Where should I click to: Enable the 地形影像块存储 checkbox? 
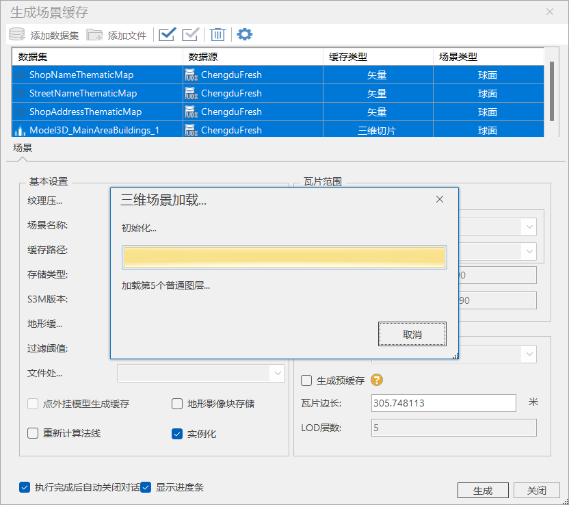(x=177, y=404)
